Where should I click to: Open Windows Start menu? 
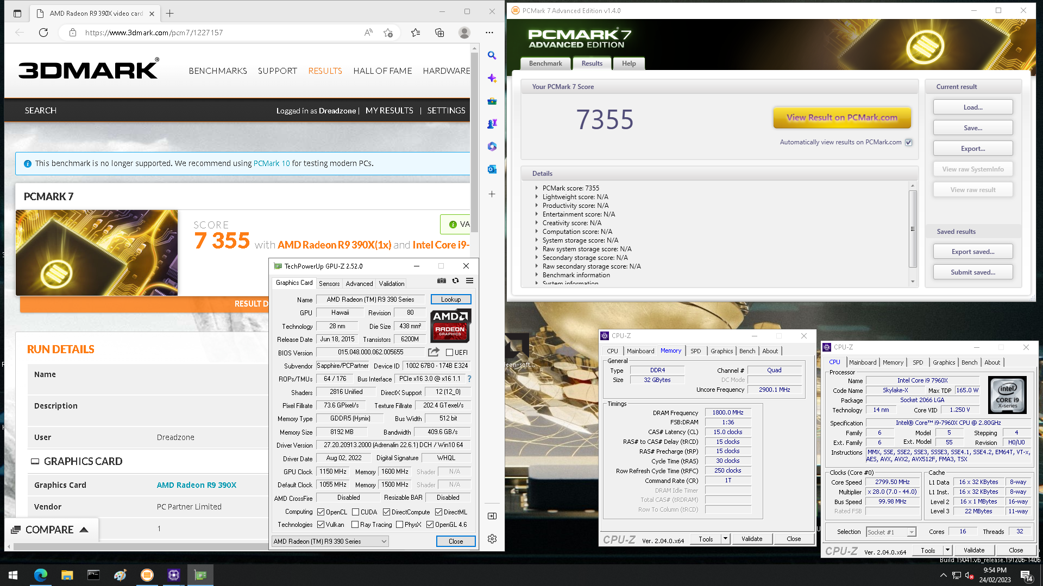coord(13,575)
